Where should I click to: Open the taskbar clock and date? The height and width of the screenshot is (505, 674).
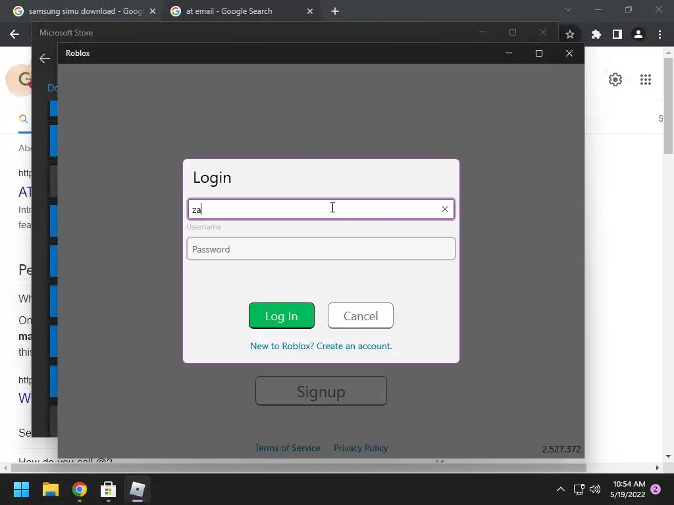[627, 489]
